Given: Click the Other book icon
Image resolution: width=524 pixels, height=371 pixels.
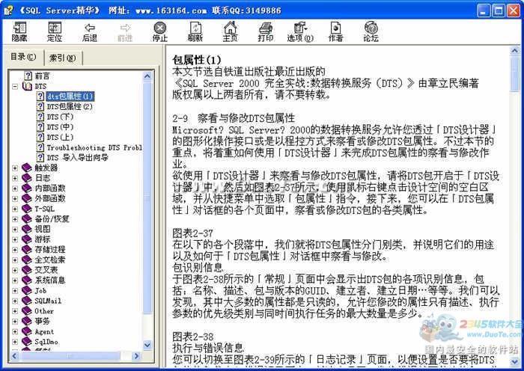Looking at the screenshot, I should tap(27, 311).
